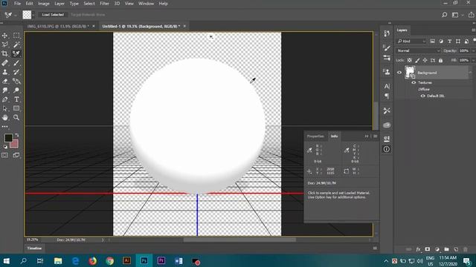This screenshot has height=267, width=476.
Task: Toggle lock transparent pixels
Action: [410, 60]
